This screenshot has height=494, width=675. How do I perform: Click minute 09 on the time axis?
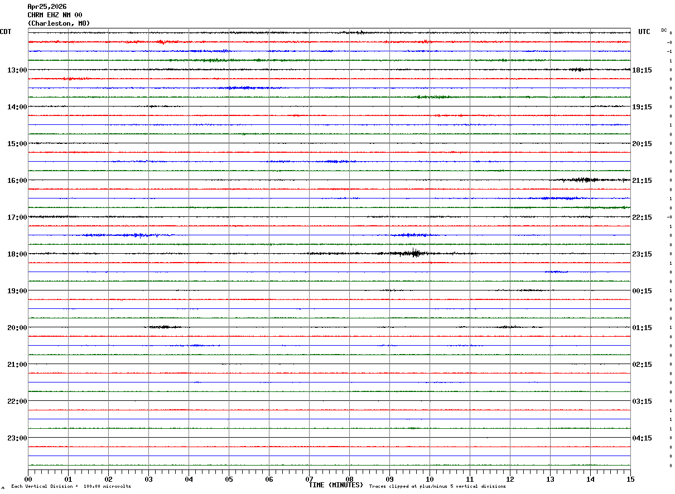(389, 480)
